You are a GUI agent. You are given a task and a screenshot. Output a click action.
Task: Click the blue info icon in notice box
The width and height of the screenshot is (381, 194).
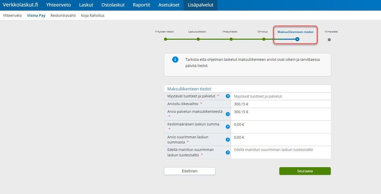pyautogui.click(x=175, y=60)
